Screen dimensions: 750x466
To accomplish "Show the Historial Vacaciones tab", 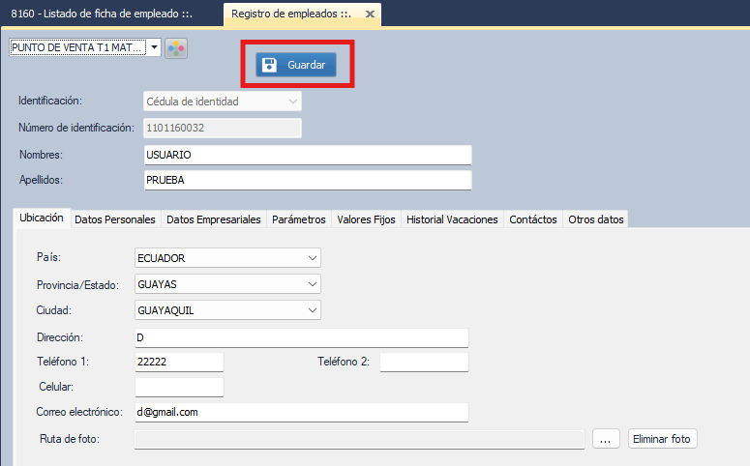I will tap(452, 219).
